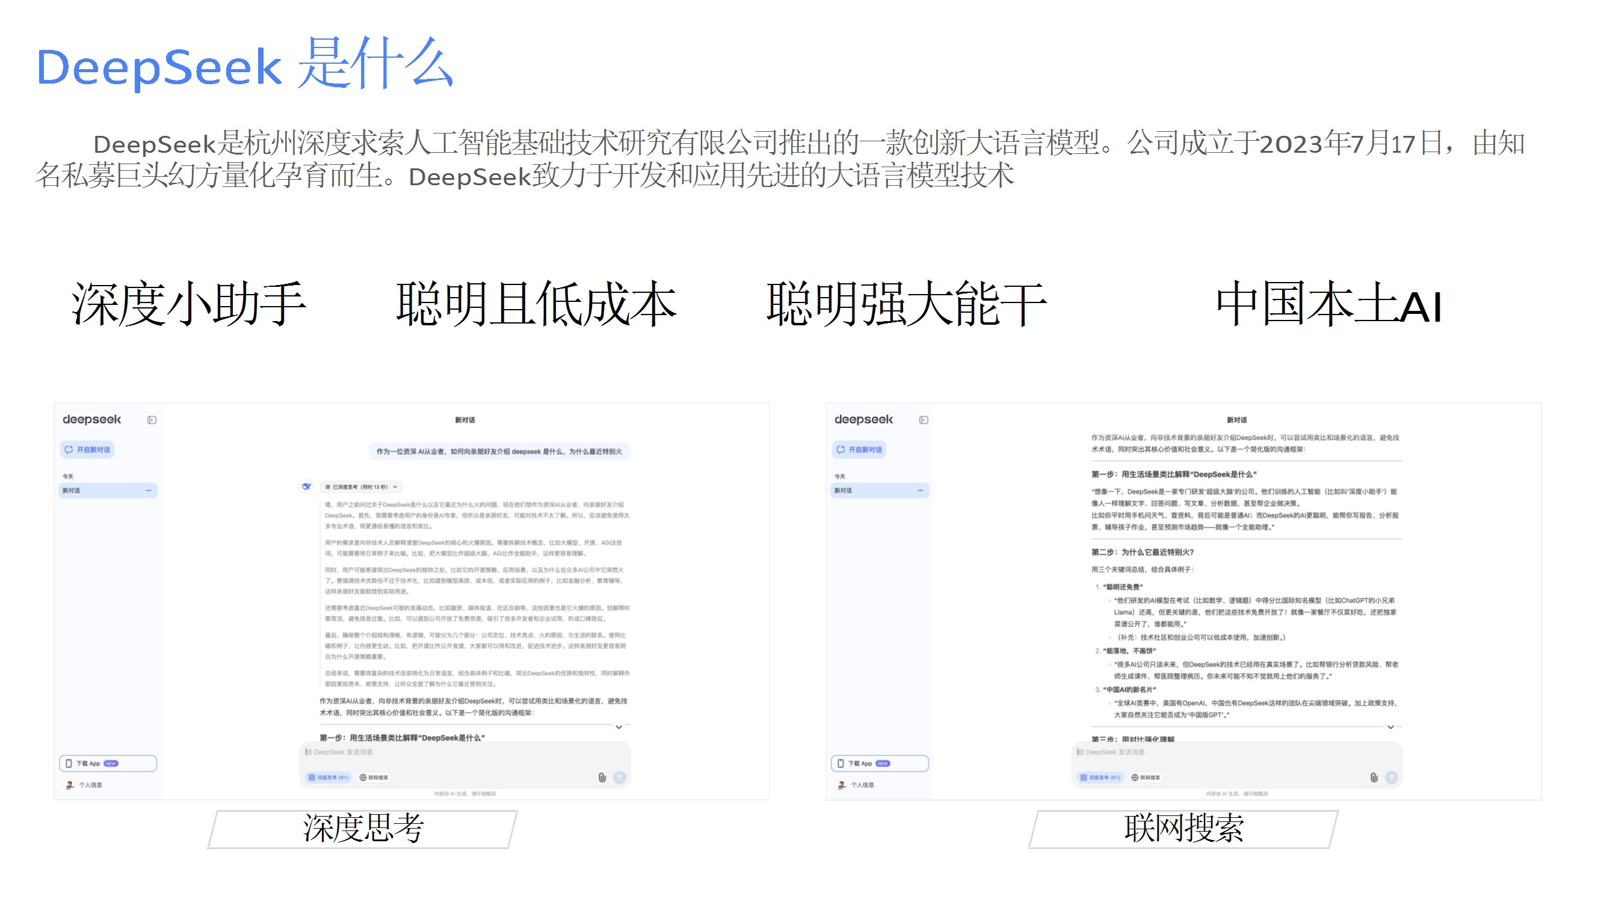Open the three-dot menu on left 新对话 item
This screenshot has height=902, width=1604.
148,491
